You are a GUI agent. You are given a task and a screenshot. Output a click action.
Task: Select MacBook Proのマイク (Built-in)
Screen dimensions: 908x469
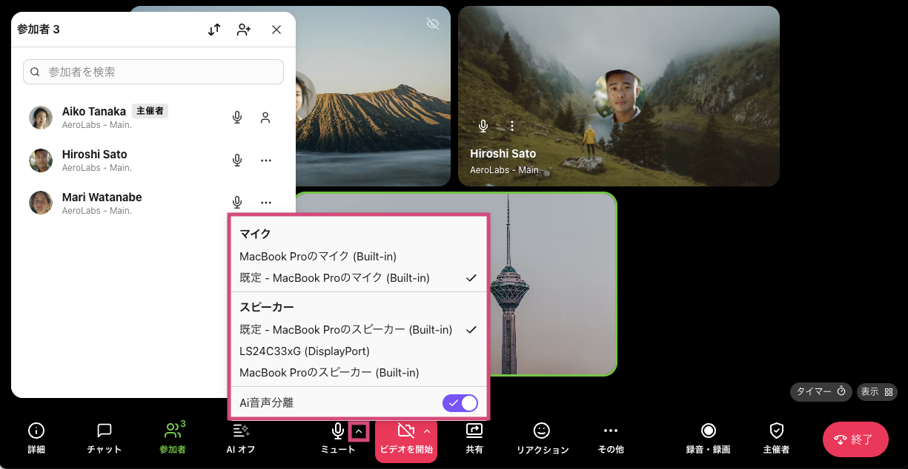coord(318,257)
